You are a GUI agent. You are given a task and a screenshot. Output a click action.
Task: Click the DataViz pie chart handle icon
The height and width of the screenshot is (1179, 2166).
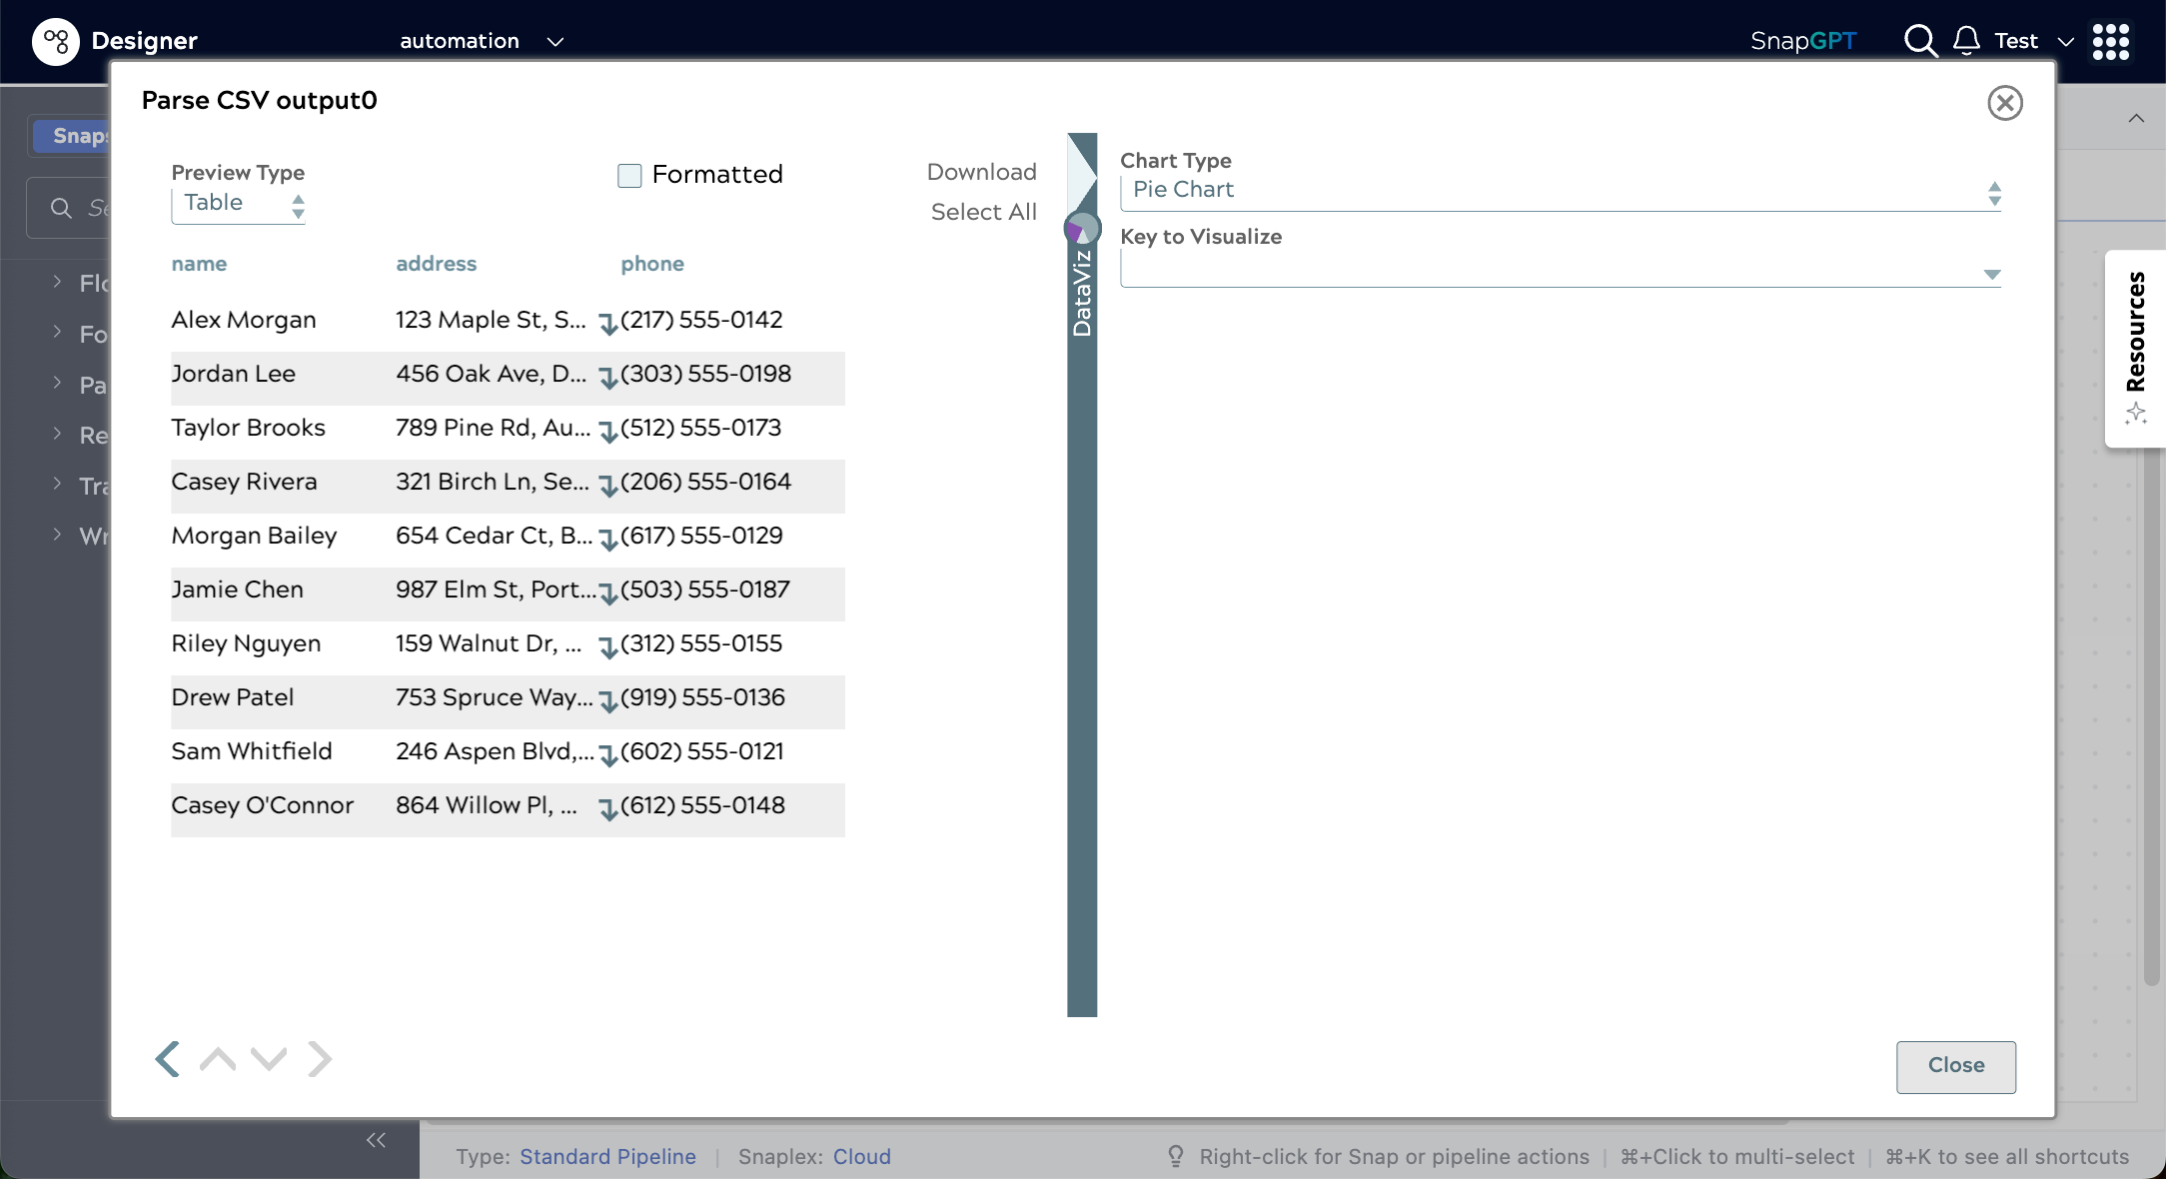pos(1081,229)
